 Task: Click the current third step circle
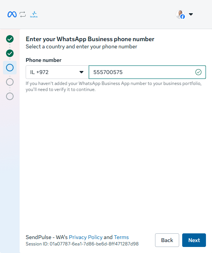click(x=10, y=68)
